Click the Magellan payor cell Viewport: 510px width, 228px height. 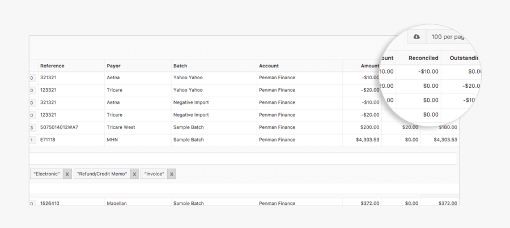pyautogui.click(x=117, y=203)
